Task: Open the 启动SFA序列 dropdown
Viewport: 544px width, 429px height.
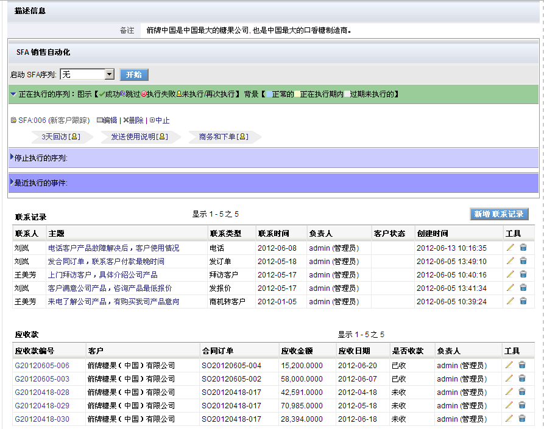Action: pos(109,74)
